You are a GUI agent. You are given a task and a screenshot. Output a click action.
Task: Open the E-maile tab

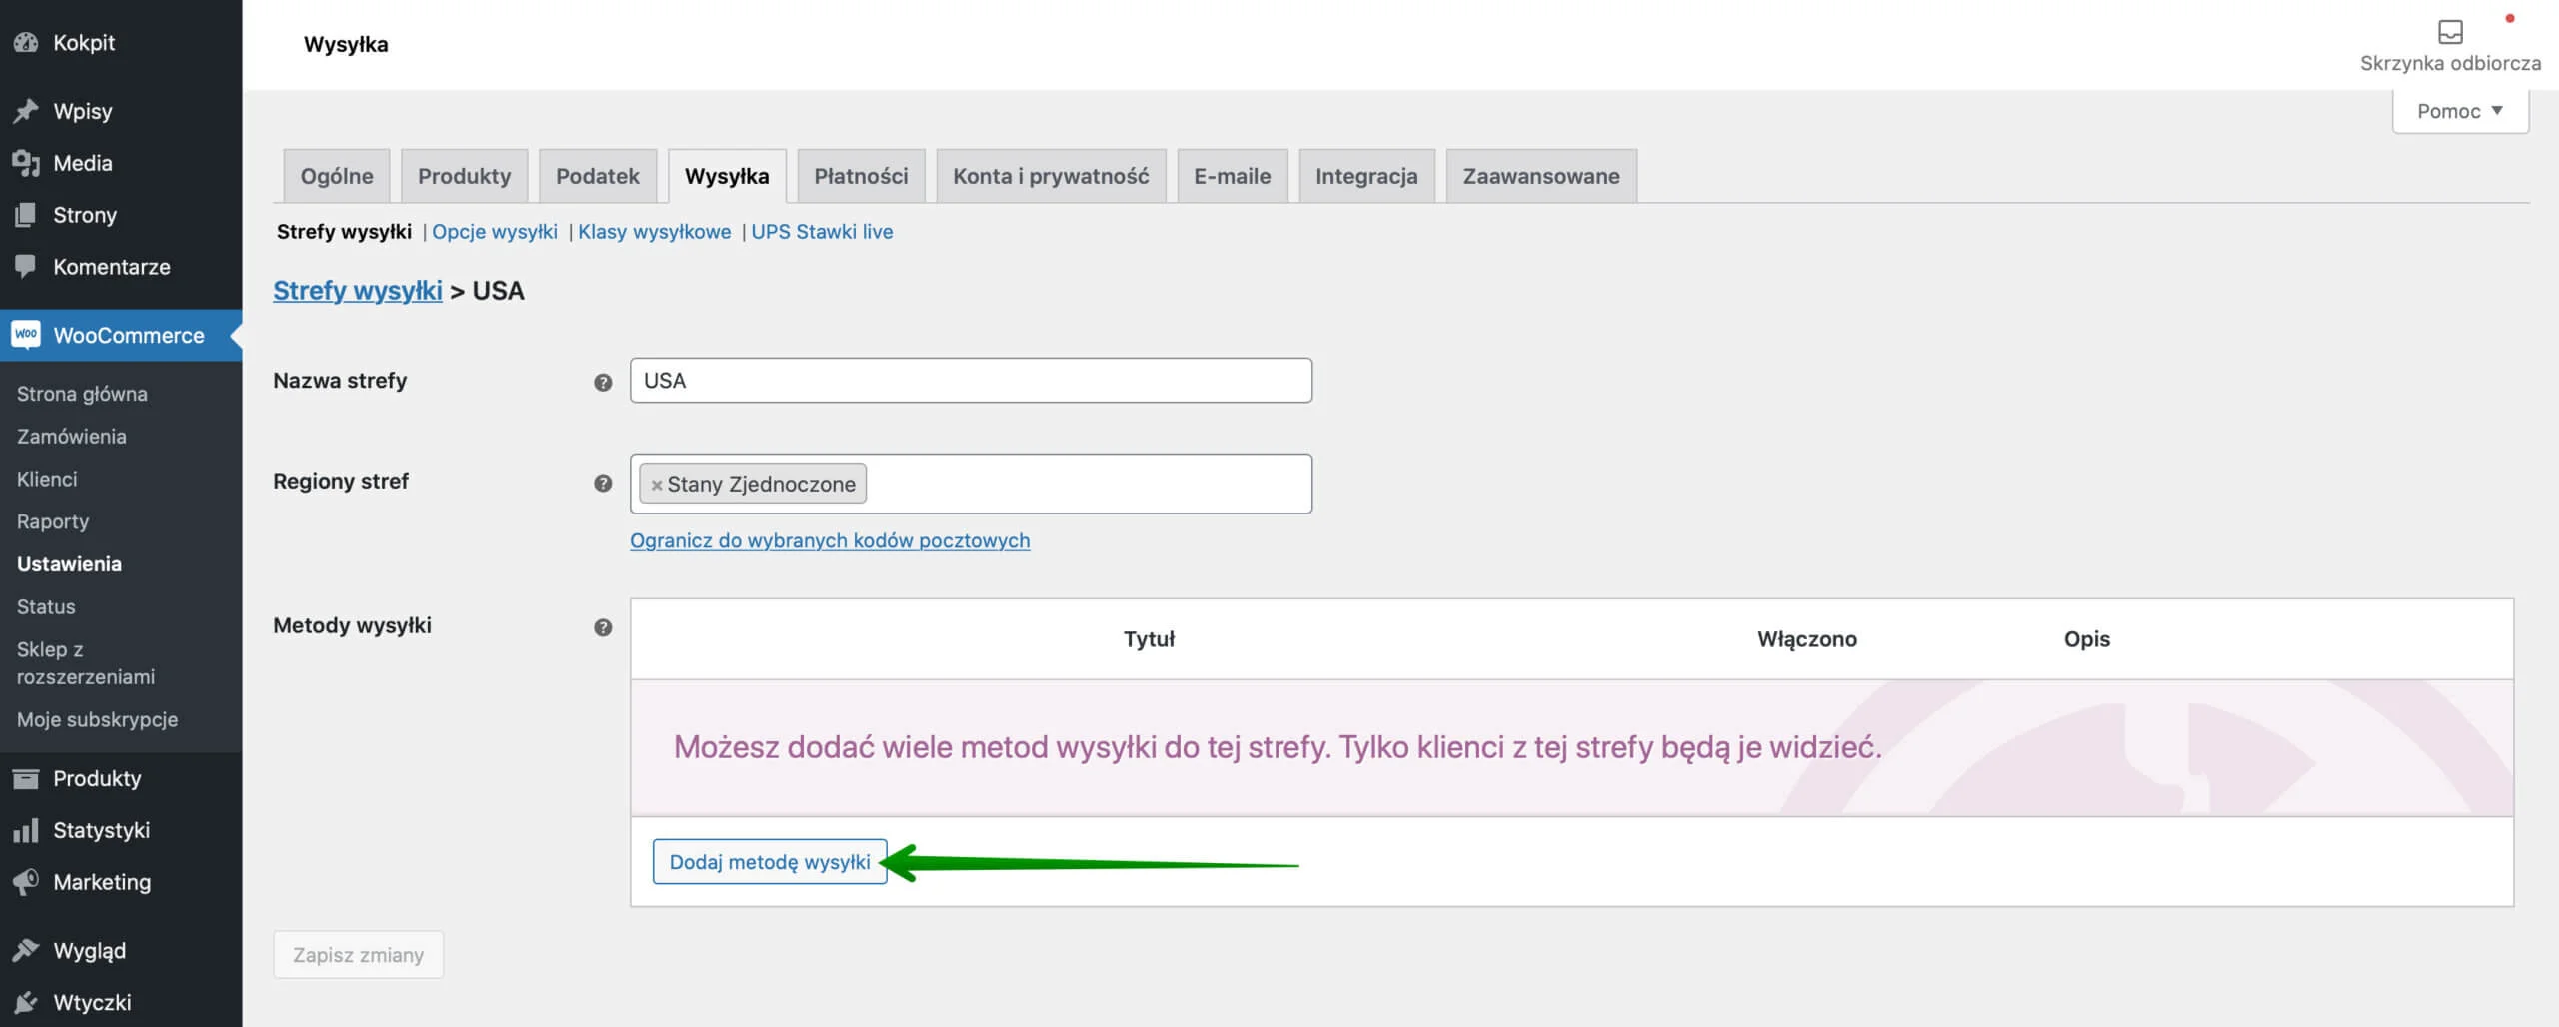(1233, 176)
